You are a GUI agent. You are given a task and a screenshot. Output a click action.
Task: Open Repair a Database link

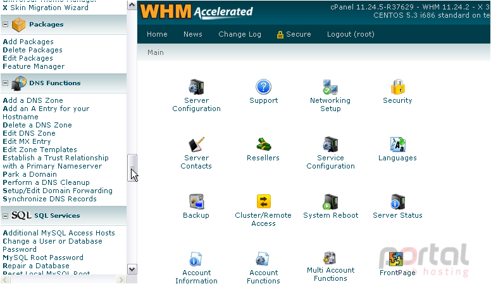click(x=36, y=266)
